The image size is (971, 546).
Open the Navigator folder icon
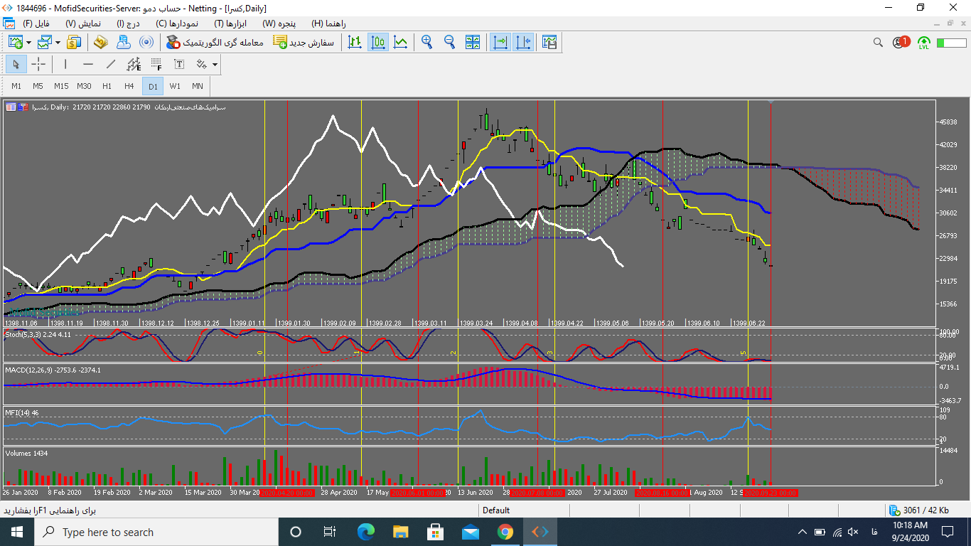click(100, 43)
